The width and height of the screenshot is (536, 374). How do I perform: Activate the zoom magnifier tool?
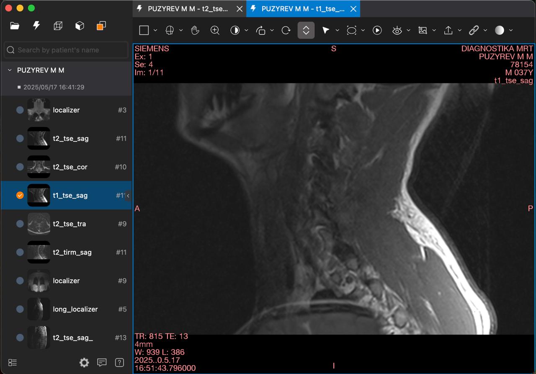[x=215, y=30]
